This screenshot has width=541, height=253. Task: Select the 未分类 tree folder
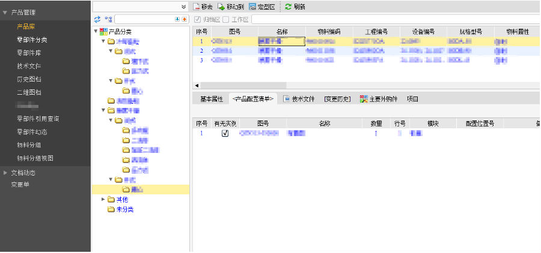[124, 209]
